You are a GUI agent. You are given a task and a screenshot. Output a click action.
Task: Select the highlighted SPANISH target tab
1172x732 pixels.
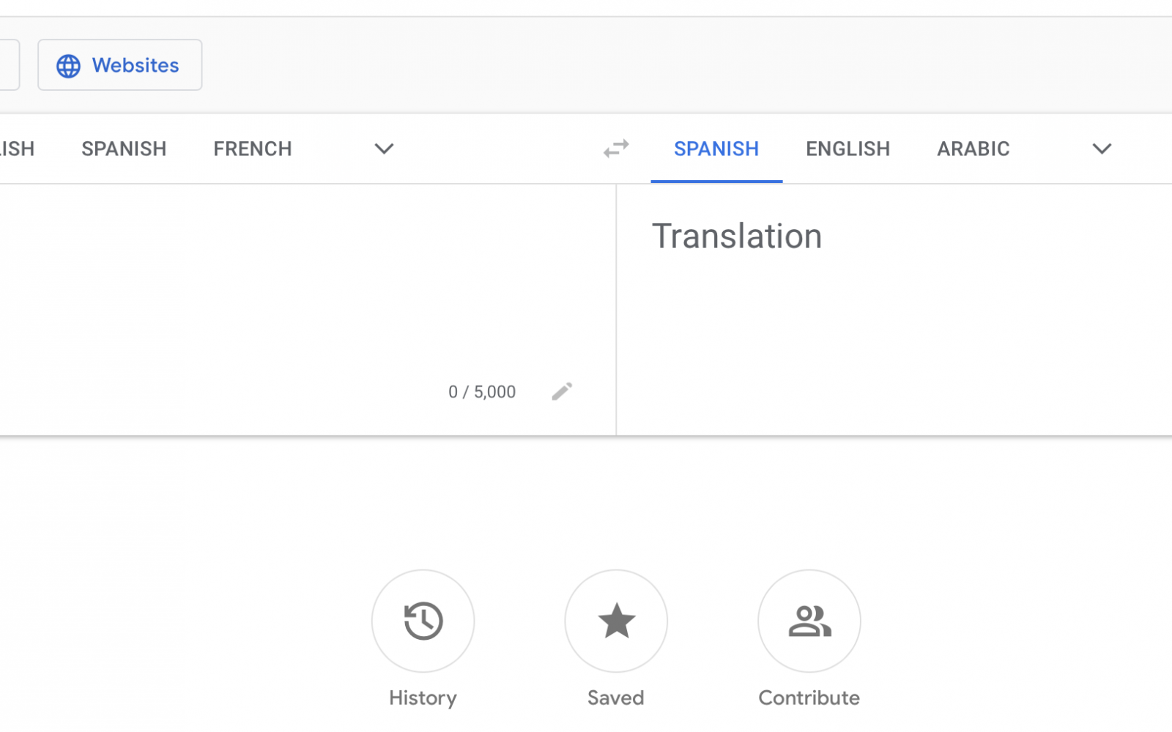pos(716,149)
